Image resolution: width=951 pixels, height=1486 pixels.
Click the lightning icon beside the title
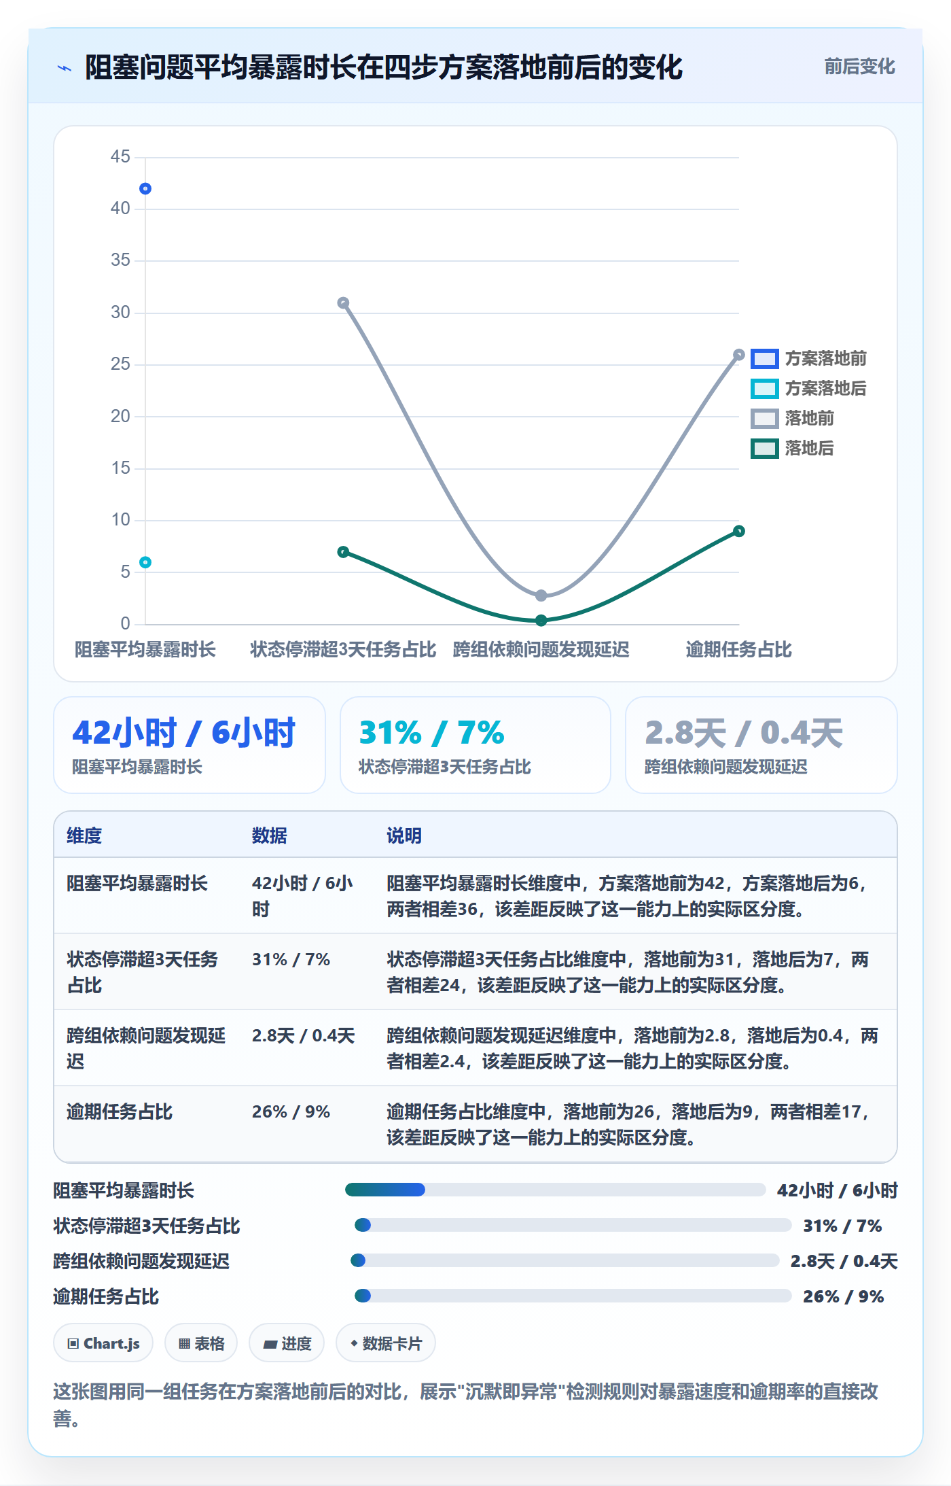65,68
